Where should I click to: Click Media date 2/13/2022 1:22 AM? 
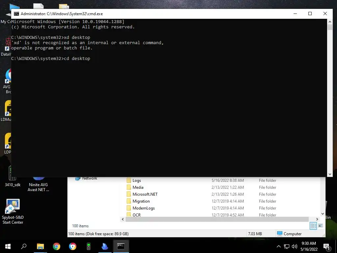pos(228,187)
